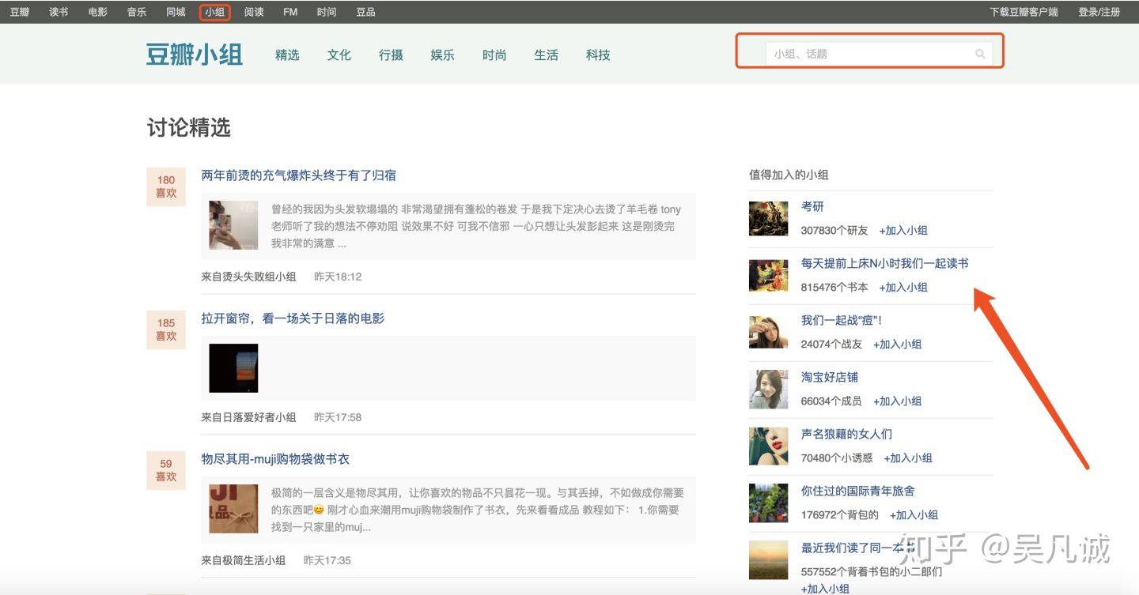Open the 考研 group avatar
Viewport: 1139px width, 595px height.
coord(768,218)
